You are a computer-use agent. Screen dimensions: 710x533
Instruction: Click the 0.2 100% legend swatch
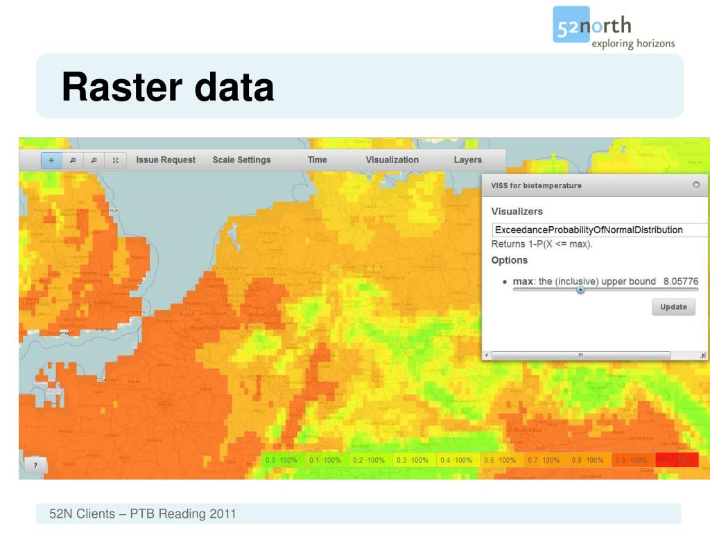[x=370, y=460]
